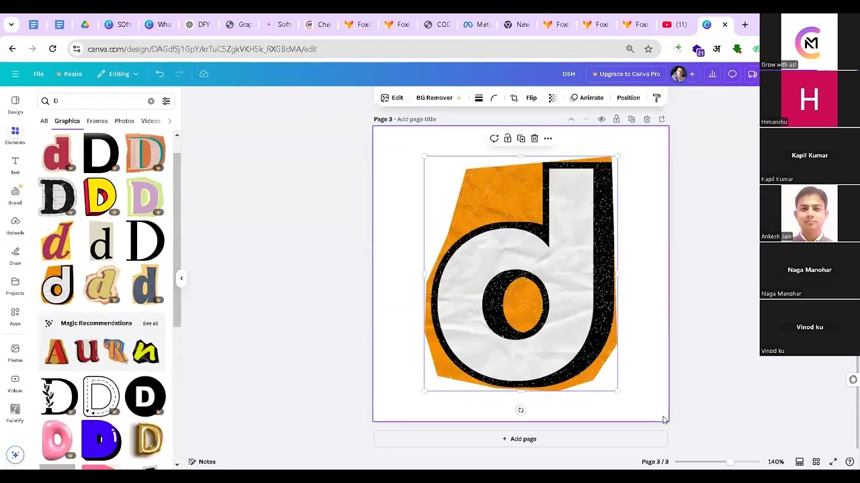
Task: Toggle lock on page 3
Action: [616, 119]
